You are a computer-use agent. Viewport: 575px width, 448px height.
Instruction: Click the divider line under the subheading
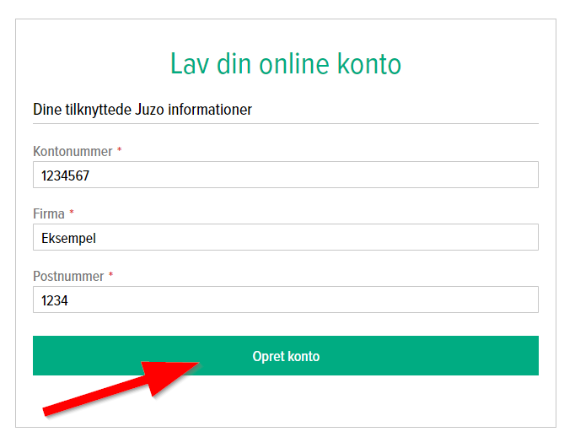coord(286,124)
